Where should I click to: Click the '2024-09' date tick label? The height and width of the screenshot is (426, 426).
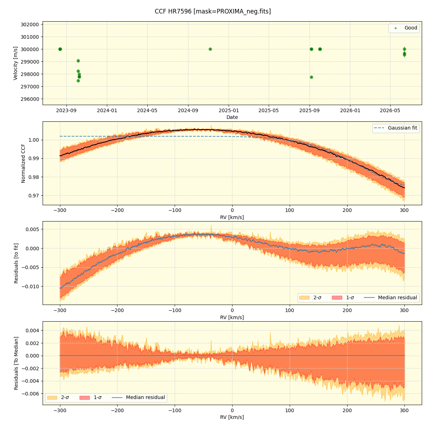(188, 111)
